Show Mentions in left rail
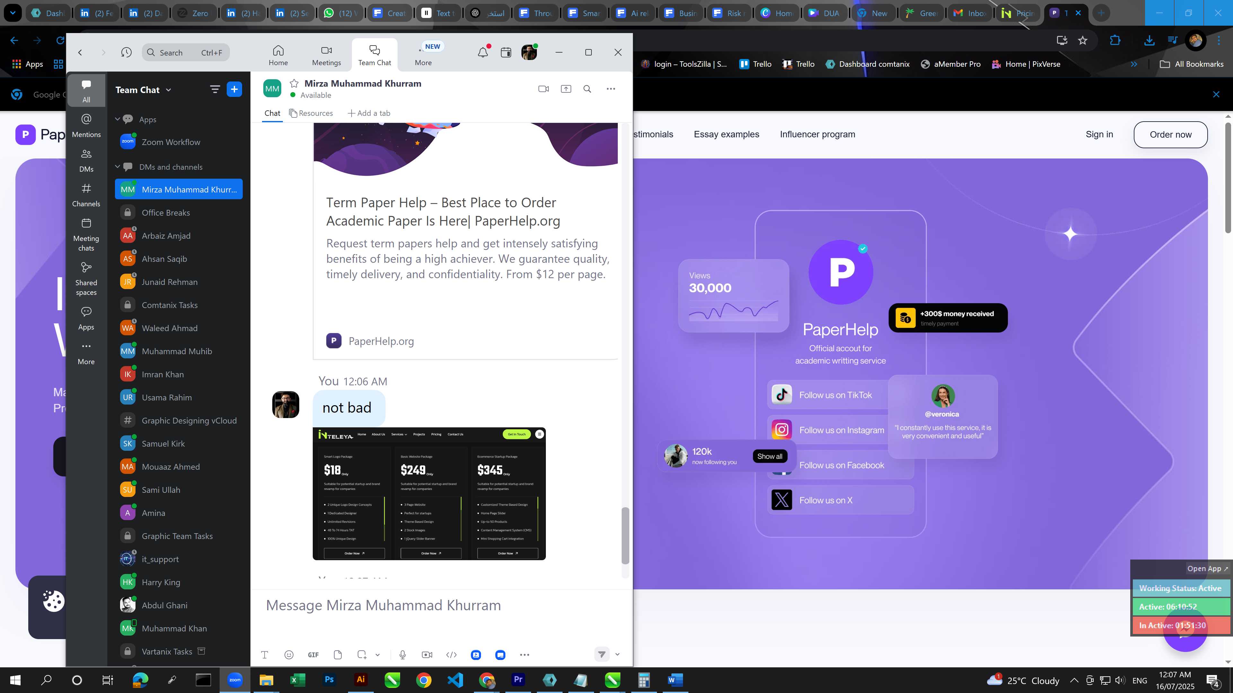Viewport: 1233px width, 693px height. coord(86,126)
